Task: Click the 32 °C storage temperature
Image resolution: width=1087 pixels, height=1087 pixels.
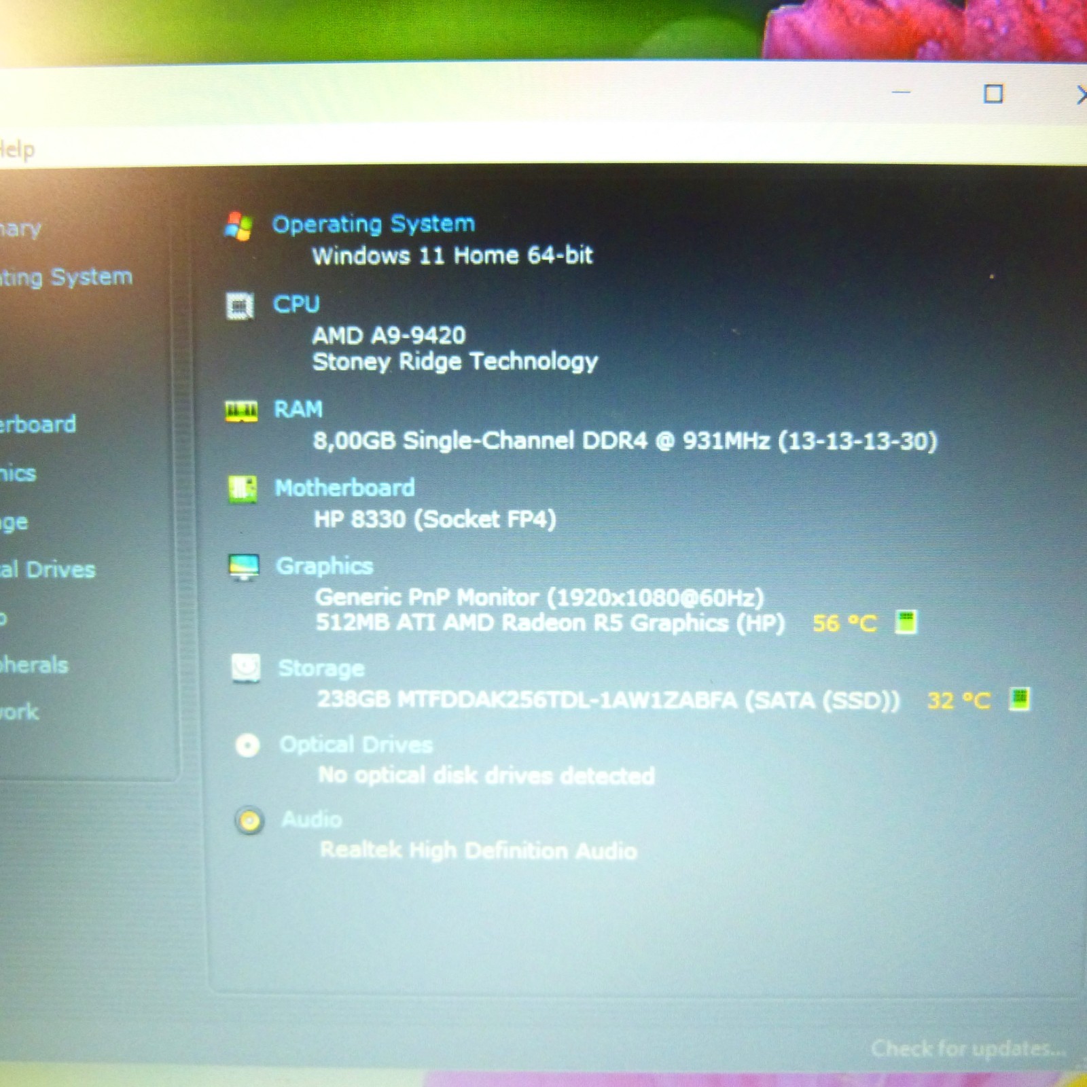Action: tap(959, 700)
